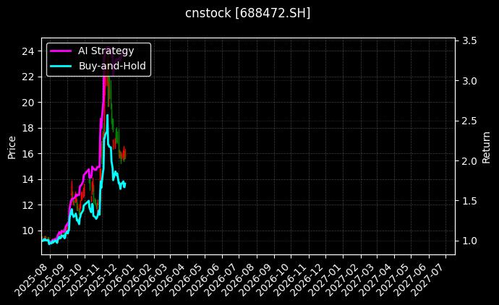
Task: Click the 2025-08 date tick label
Action: pos(35,277)
